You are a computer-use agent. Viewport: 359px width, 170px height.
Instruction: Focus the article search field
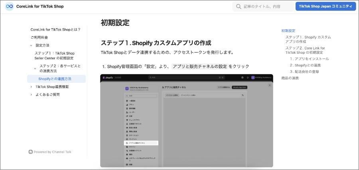[263, 6]
